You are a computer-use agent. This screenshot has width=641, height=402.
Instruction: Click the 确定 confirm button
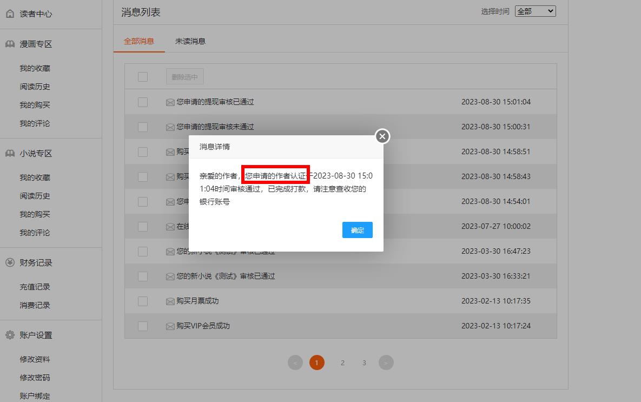point(357,230)
